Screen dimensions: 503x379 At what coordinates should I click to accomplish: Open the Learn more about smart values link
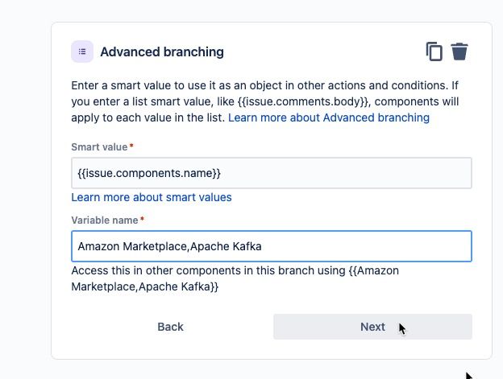(x=152, y=197)
